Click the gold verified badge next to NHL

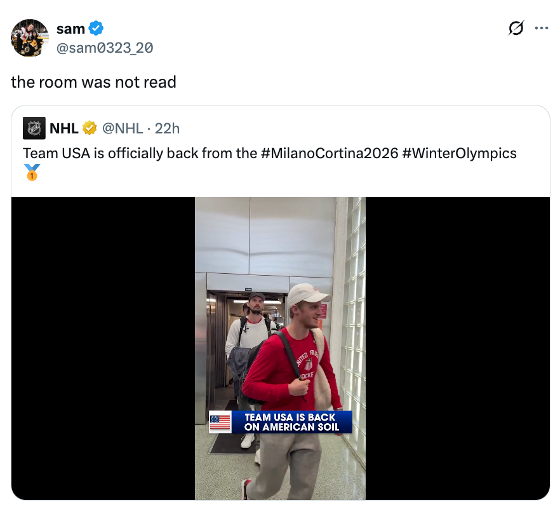click(x=90, y=128)
